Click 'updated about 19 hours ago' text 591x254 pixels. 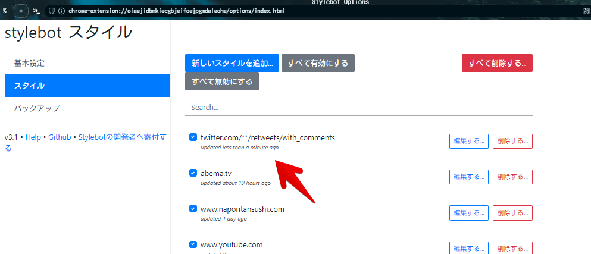[236, 183]
